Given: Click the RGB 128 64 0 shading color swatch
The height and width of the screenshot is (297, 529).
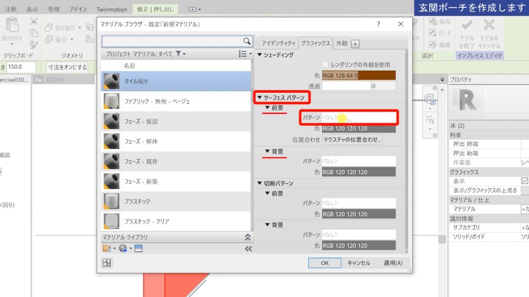Looking at the screenshot, I should (359, 74).
